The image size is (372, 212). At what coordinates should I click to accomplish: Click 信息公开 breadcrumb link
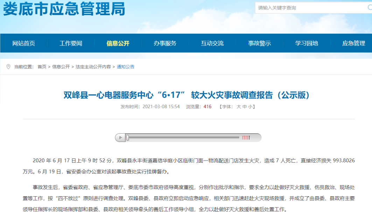pyautogui.click(x=61, y=67)
